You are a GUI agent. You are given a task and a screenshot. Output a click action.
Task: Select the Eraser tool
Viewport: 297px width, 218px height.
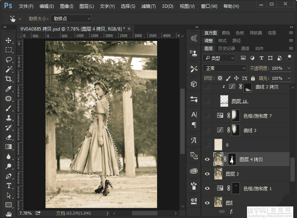8,137
